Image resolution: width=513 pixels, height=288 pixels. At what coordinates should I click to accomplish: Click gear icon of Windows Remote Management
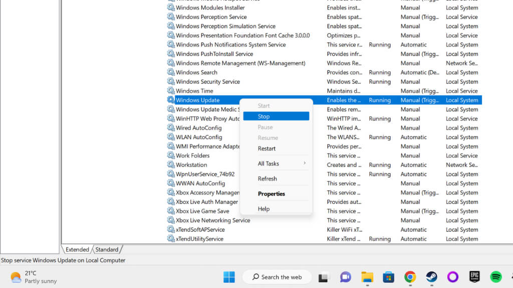[x=171, y=62]
